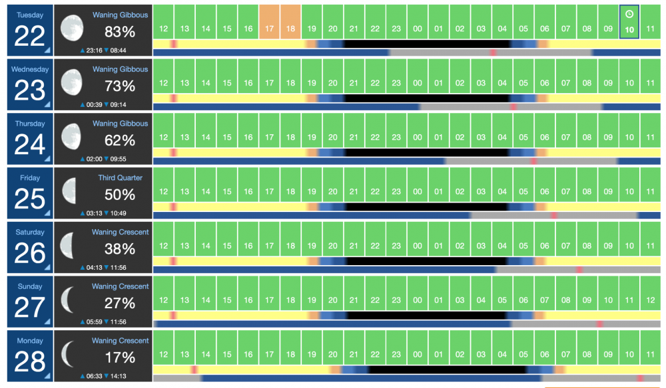Select the orange hour 17 cell on Tuesday

(x=269, y=22)
